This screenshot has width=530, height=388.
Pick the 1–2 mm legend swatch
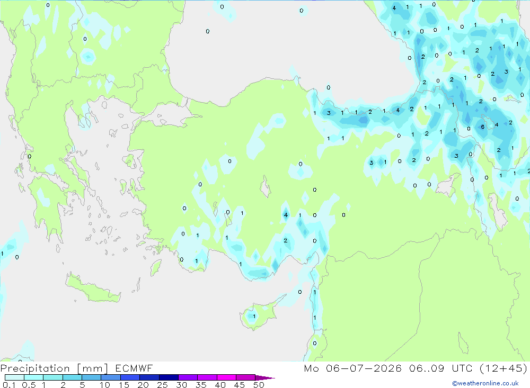(x=53, y=377)
